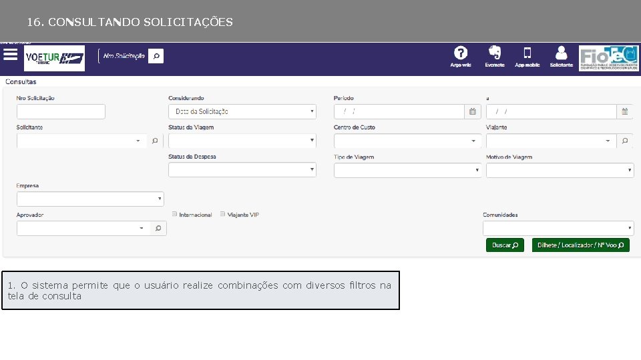Open calendar for Período end date

click(x=625, y=111)
